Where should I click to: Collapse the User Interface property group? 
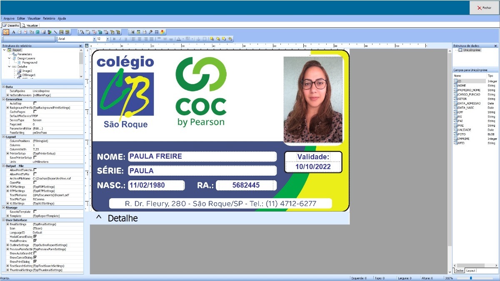(x=3, y=220)
